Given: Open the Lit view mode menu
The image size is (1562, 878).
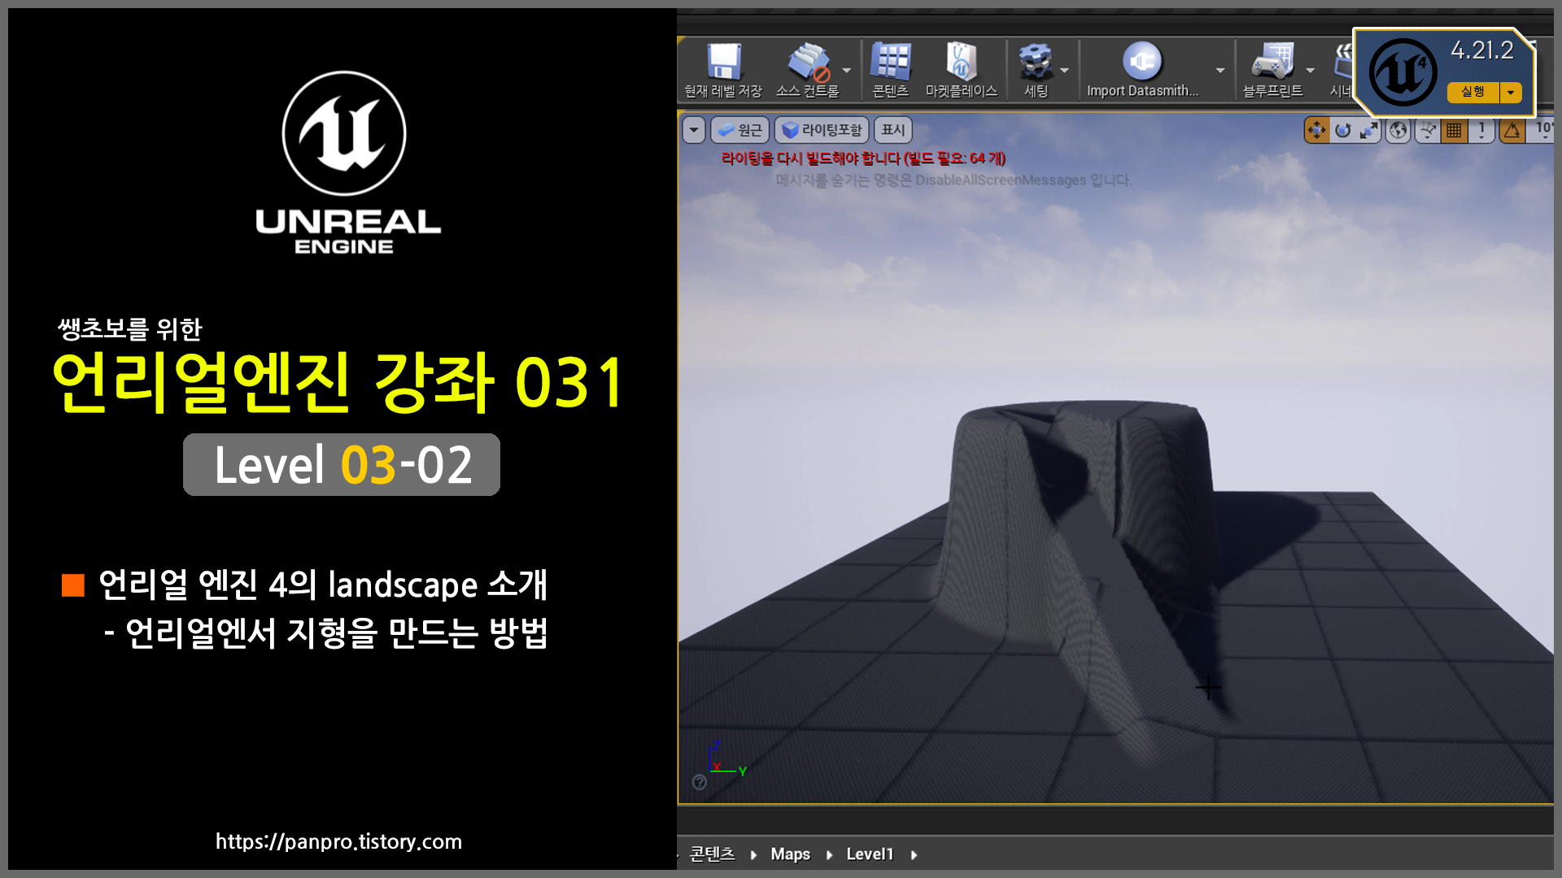Looking at the screenshot, I should [x=822, y=130].
